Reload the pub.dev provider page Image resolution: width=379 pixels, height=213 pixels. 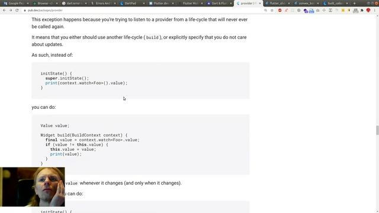coord(17,11)
